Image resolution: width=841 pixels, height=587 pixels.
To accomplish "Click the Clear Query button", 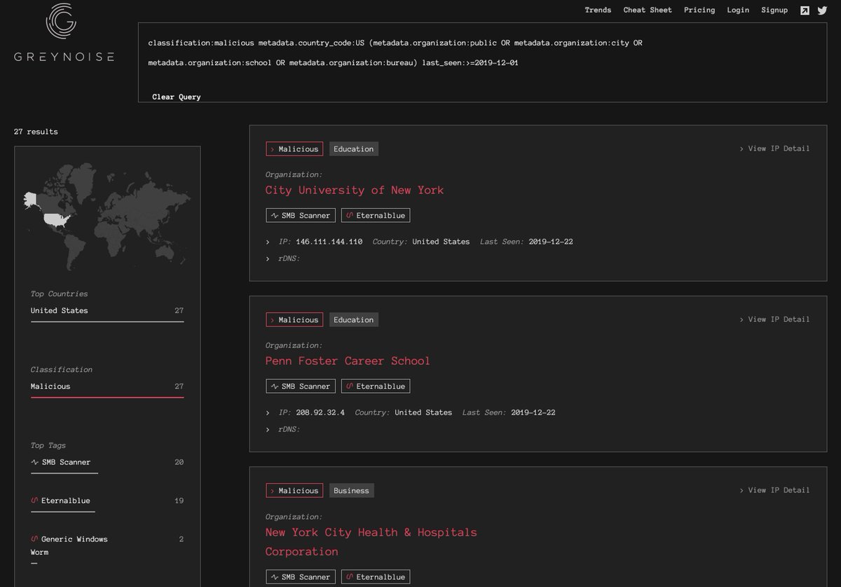I will pyautogui.click(x=177, y=97).
